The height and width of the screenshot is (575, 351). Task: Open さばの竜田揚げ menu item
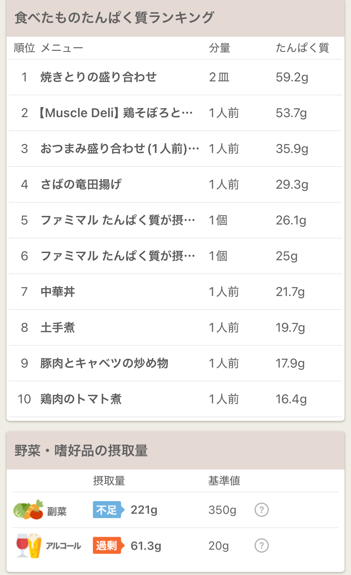175,185
